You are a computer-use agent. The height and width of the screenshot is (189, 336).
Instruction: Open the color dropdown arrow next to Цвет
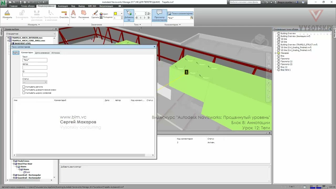pyautogui.click(x=121, y=14)
